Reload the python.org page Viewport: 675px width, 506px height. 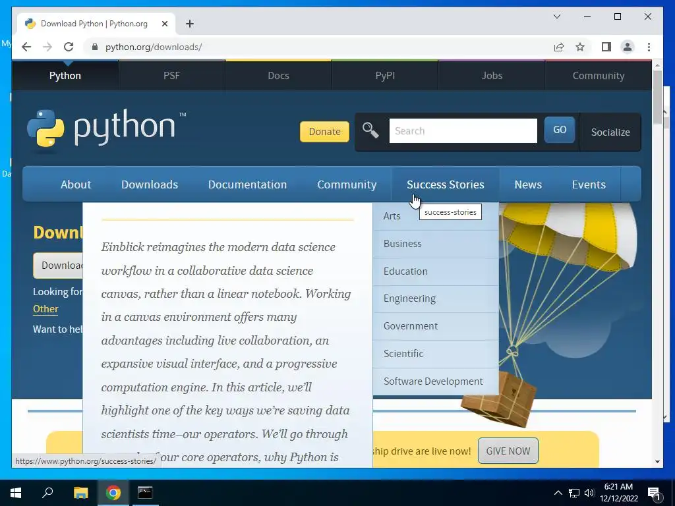click(69, 47)
